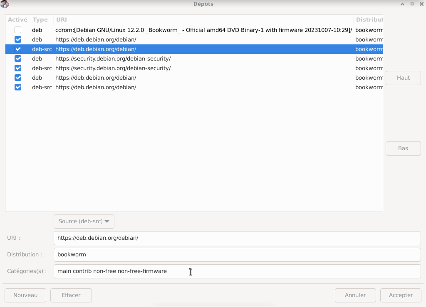Click the Haut button
Image resolution: width=426 pixels, height=307 pixels.
403,78
